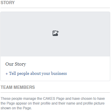Click the text "shown on the Page."
The height and width of the screenshot is (112, 112).
pyautogui.click(x=16, y=108)
